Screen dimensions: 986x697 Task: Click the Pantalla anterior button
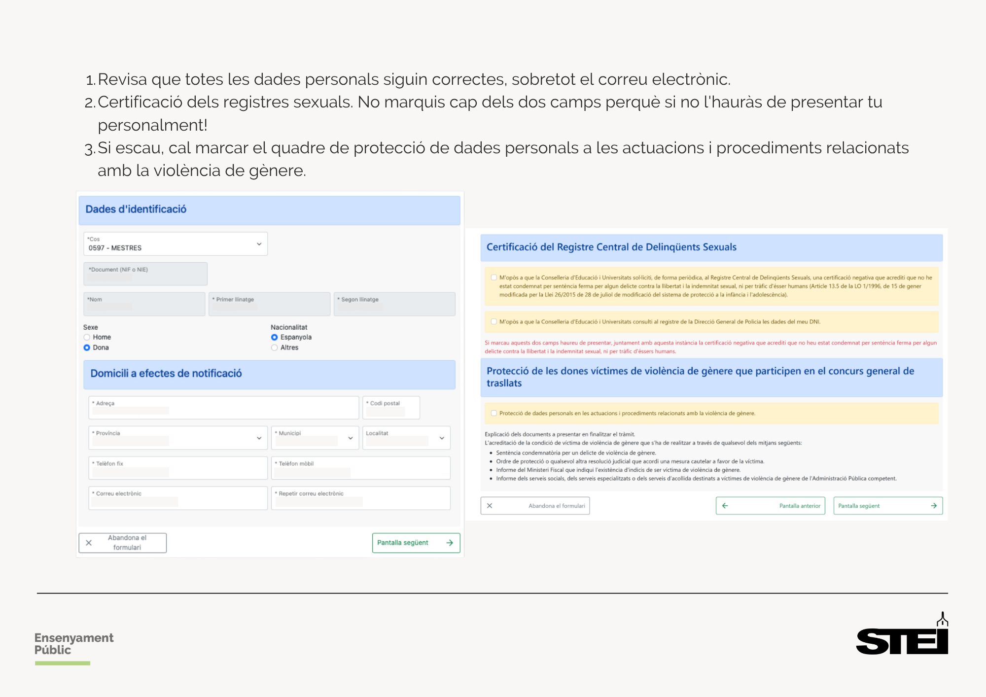(x=770, y=506)
